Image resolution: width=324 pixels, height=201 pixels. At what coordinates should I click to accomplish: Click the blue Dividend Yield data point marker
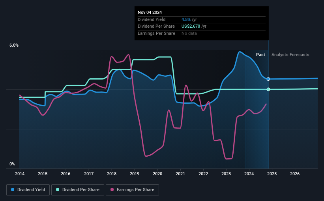click(268, 79)
